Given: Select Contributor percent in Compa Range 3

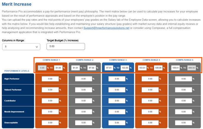Looking at the screenshot, I should pos(117,101).
